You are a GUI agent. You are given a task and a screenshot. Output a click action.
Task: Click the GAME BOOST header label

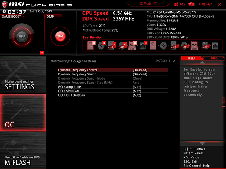tap(11, 17)
